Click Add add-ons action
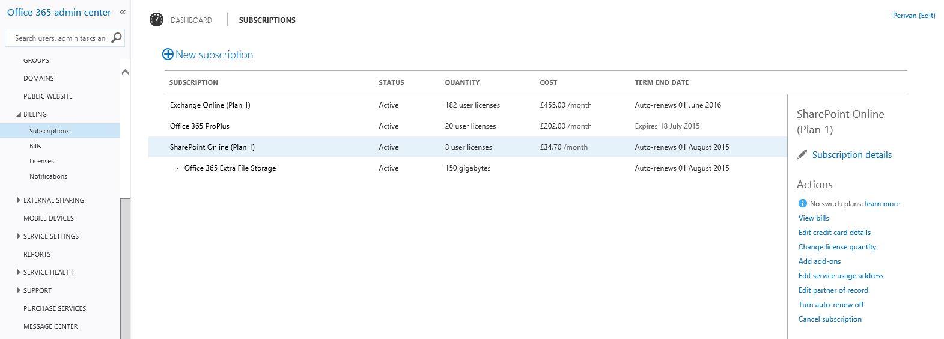 coord(820,261)
